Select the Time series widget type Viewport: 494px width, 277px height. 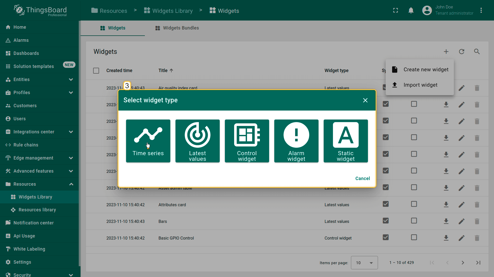148,141
